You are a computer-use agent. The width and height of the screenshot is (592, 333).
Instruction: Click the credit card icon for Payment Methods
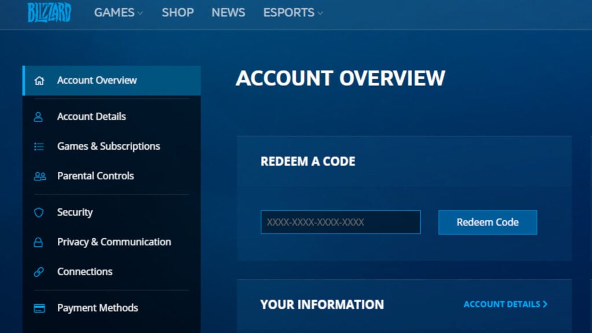[39, 308]
